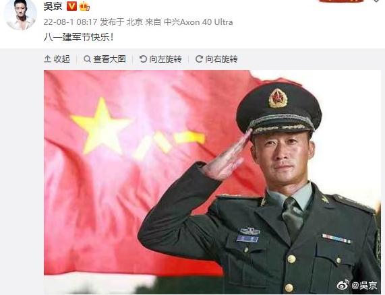This screenshot has width=385, height=295.
Task: Click the saluting soldier photo
Action: click(212, 182)
